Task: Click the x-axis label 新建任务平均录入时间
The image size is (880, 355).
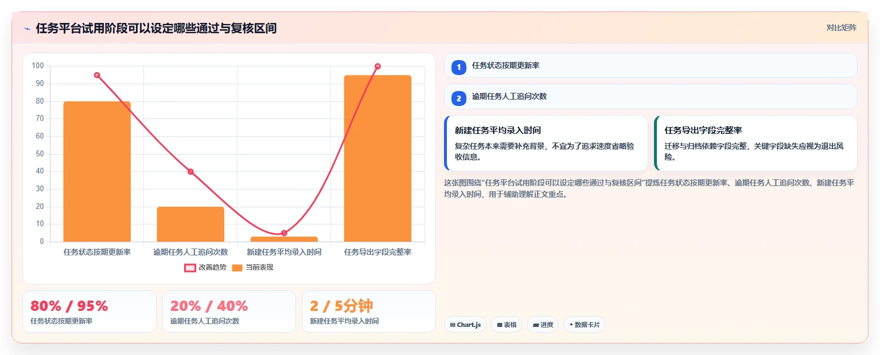Action: point(284,252)
